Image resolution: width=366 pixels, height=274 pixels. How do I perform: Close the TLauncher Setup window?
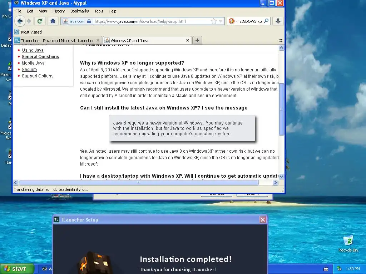tap(263, 219)
